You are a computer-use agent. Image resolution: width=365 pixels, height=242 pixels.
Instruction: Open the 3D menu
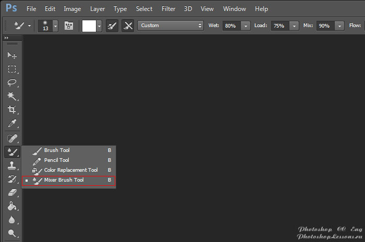188,9
